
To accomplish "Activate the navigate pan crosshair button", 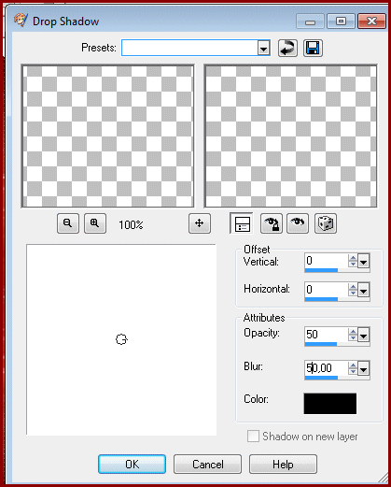I will tap(200, 223).
